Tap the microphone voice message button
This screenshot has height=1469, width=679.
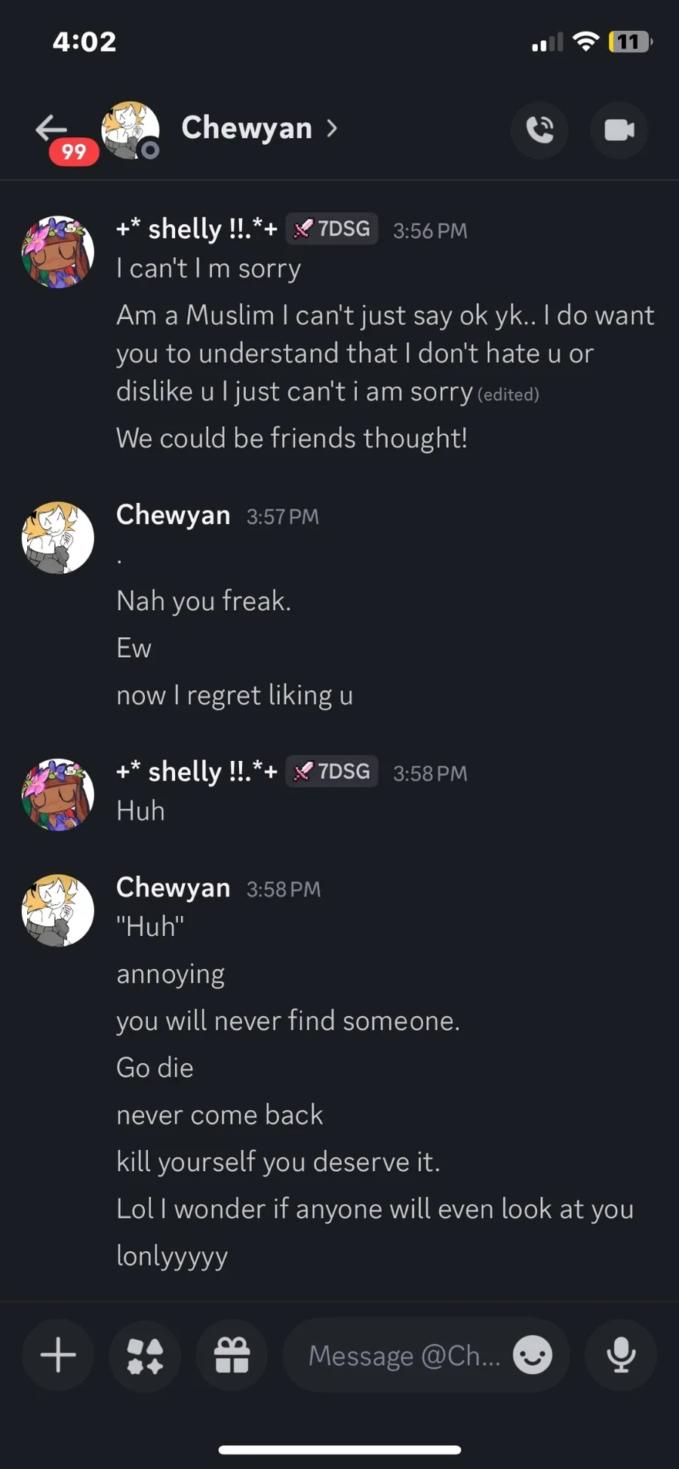click(621, 1355)
